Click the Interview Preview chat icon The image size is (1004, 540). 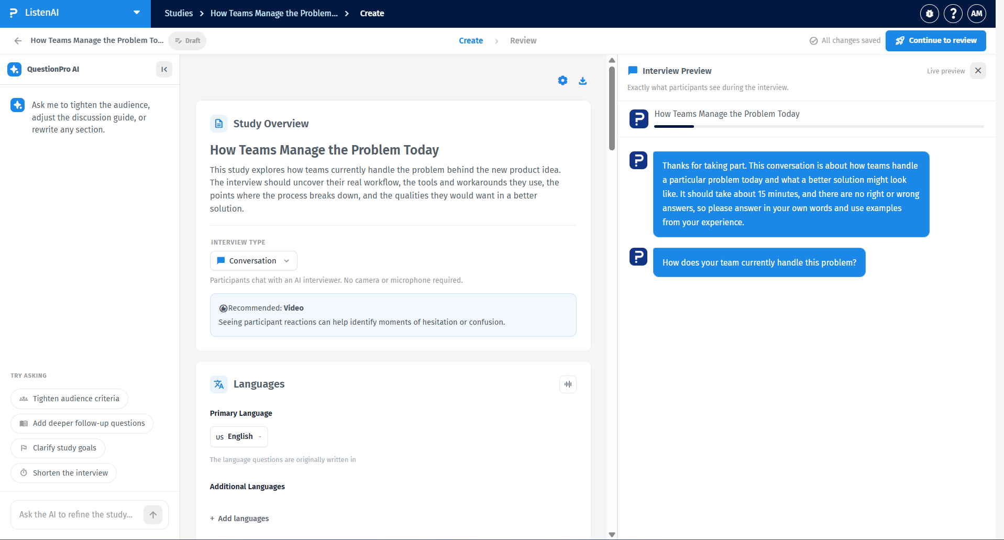tap(633, 71)
